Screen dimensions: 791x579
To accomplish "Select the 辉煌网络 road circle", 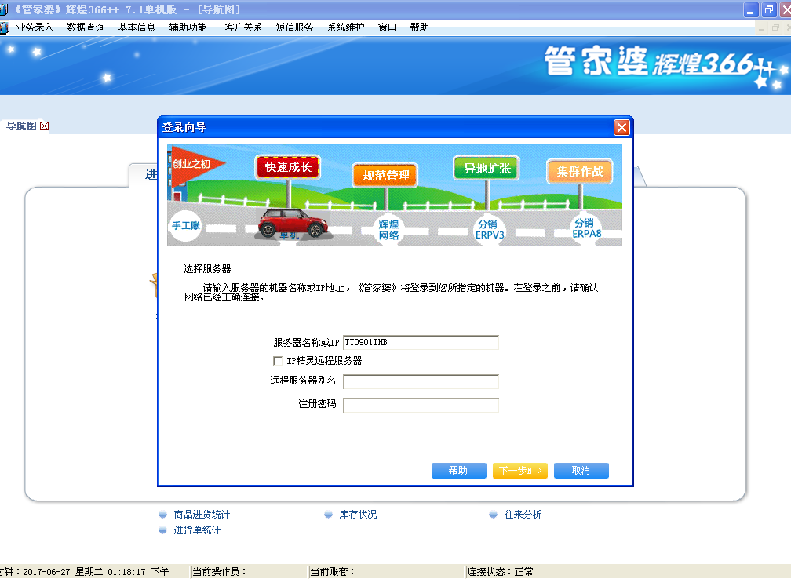I will [x=388, y=229].
